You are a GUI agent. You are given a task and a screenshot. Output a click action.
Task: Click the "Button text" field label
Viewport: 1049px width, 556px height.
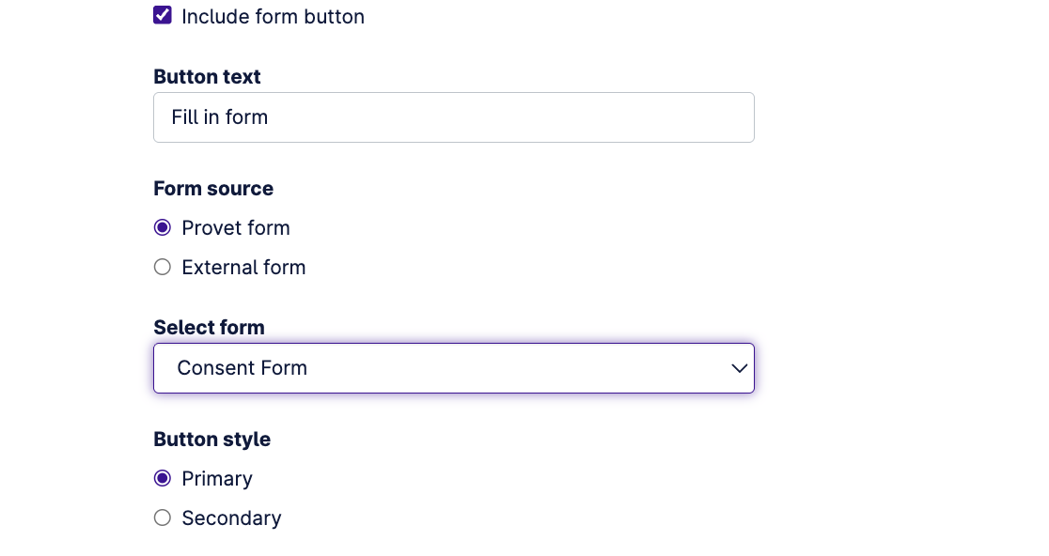(x=207, y=77)
